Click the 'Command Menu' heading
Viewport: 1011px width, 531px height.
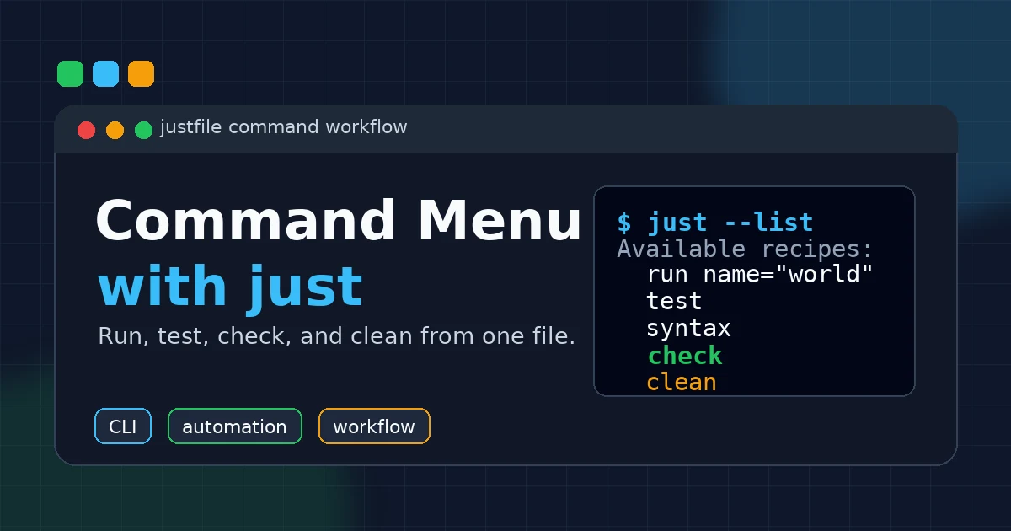click(x=339, y=221)
